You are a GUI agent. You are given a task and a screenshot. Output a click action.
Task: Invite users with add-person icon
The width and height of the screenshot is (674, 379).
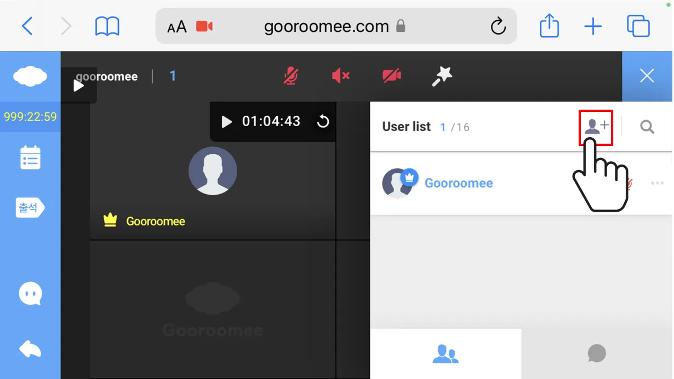tap(596, 127)
